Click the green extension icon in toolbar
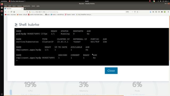Screen dimensions: 170x96 (165, 12)
